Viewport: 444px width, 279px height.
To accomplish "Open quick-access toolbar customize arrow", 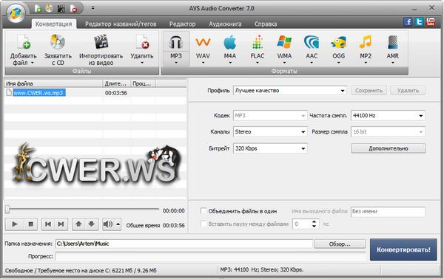I will pyautogui.click(x=92, y=8).
